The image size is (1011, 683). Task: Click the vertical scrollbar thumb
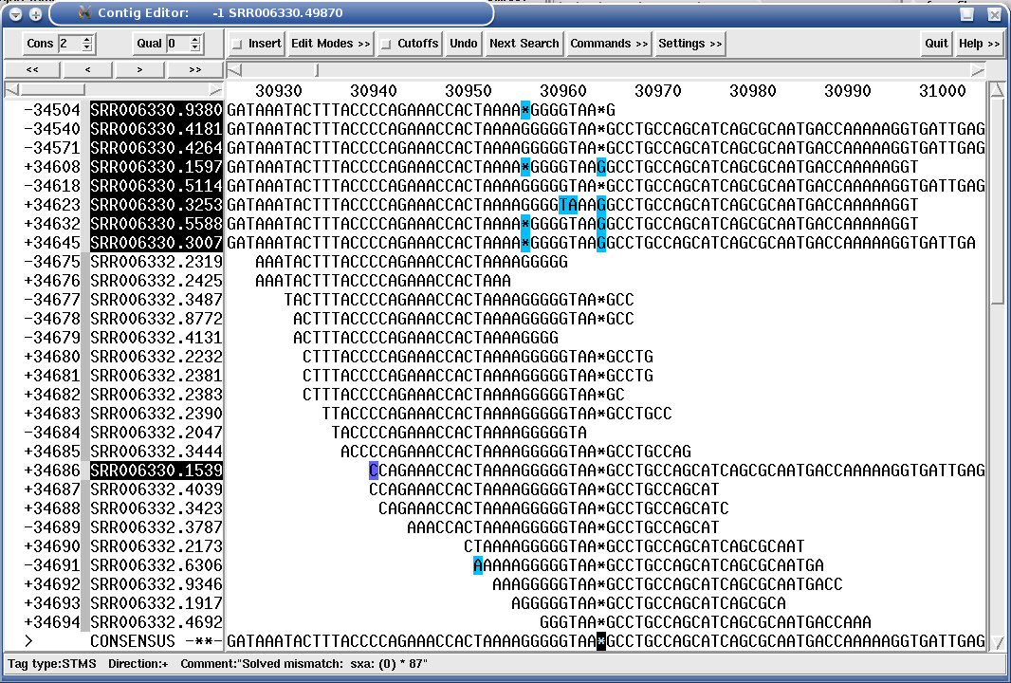click(997, 202)
